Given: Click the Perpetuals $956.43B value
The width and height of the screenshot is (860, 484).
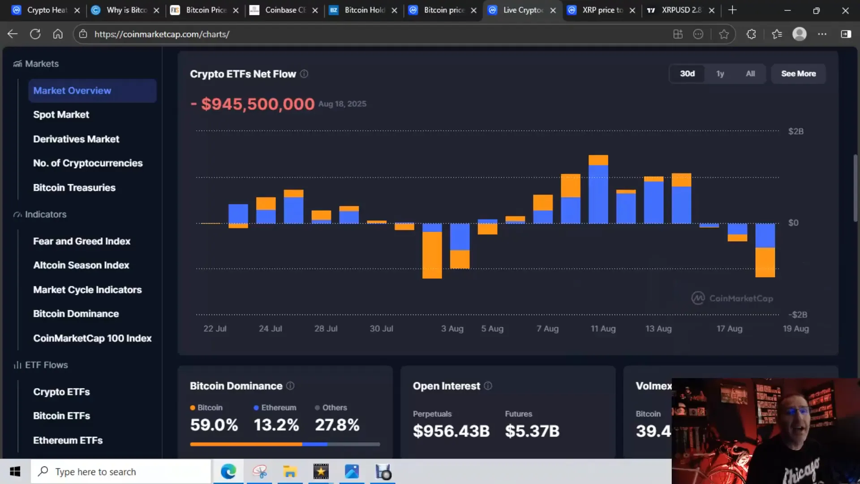Looking at the screenshot, I should [451, 431].
